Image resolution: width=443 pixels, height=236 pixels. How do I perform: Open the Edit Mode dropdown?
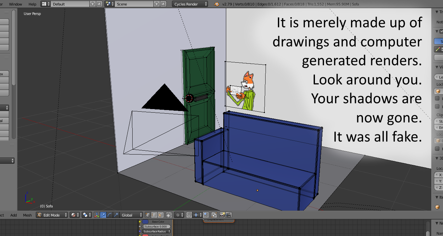point(52,215)
